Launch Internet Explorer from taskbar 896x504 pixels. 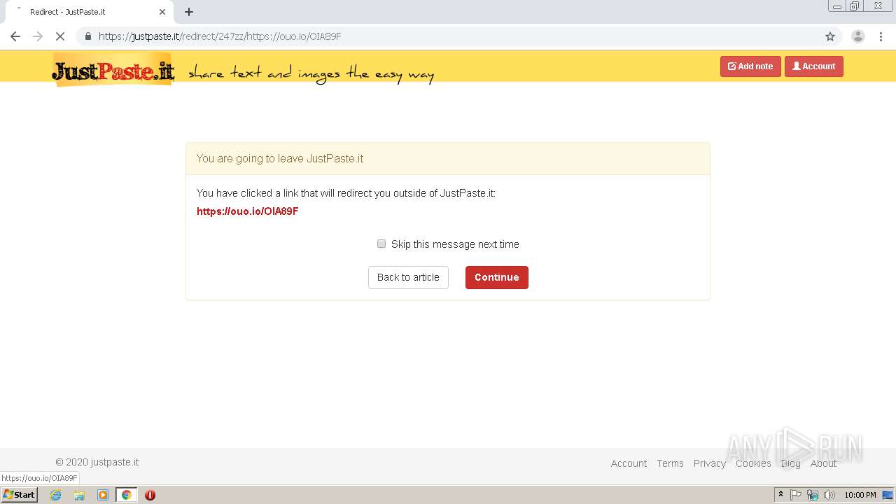tap(55, 495)
